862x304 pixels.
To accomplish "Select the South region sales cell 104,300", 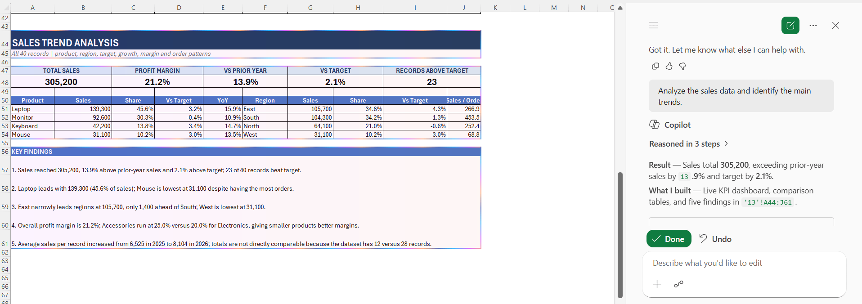I will click(x=310, y=117).
